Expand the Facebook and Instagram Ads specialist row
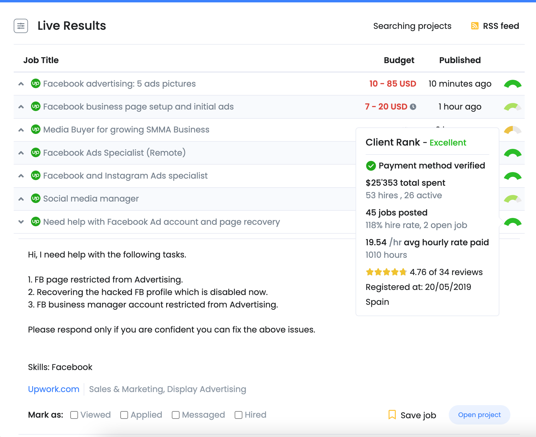 click(21, 176)
